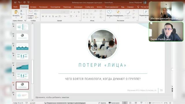Click the clear formatting icon
The width and height of the screenshot is (185, 104).
coord(79,12)
